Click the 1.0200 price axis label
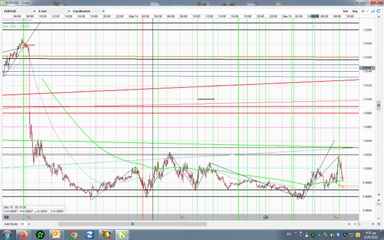The height and width of the screenshot is (240, 384). (x=367, y=30)
